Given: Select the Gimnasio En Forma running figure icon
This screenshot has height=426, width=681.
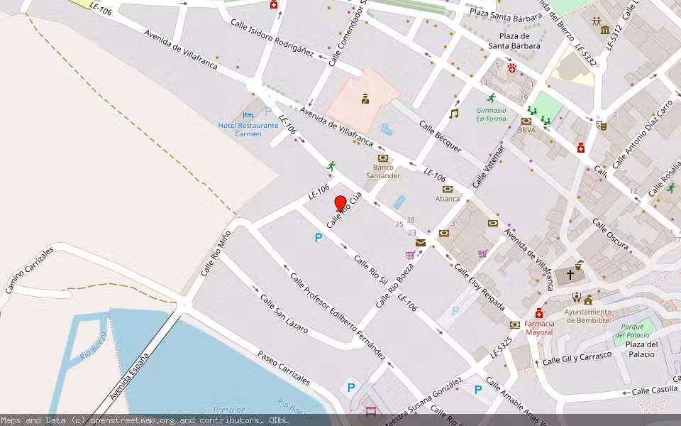Looking at the screenshot, I should click(491, 98).
